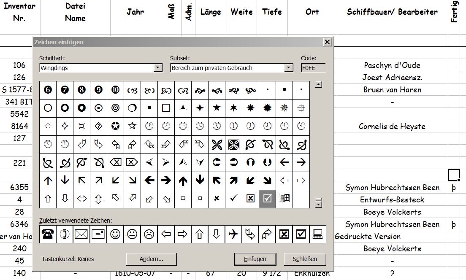
Task: Click the Ändern... shortcut button
Action: [x=151, y=259]
